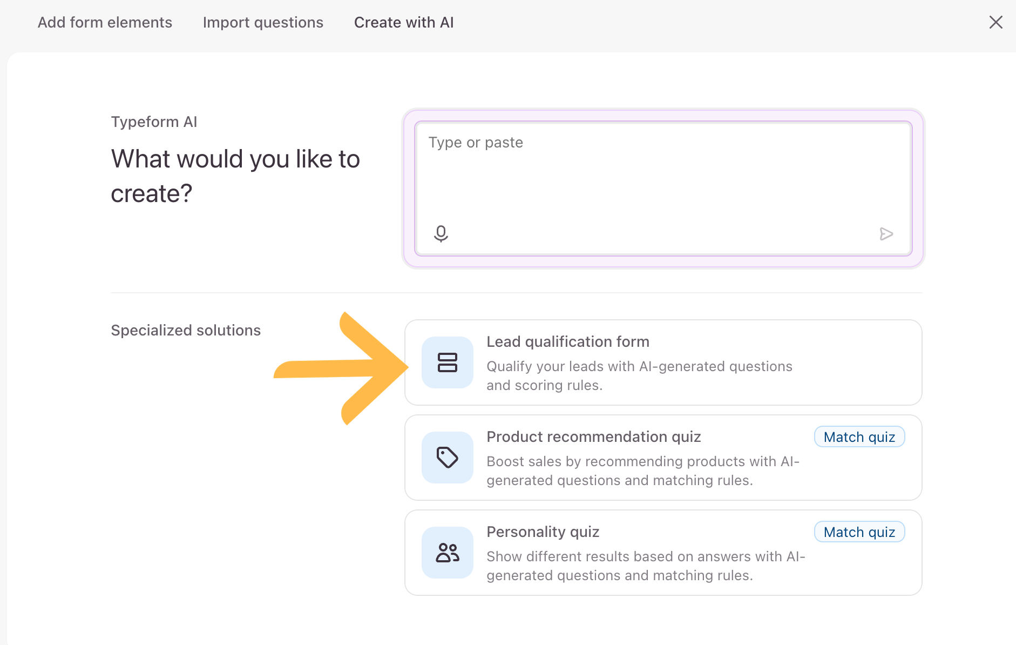
Task: Click Match quiz badge on Personality quiz
Action: 859,532
